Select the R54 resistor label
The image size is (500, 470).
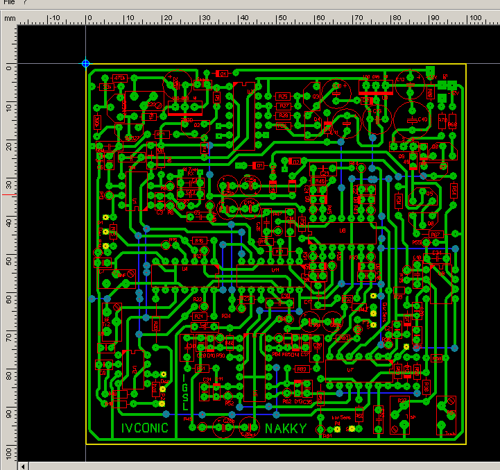454,190
